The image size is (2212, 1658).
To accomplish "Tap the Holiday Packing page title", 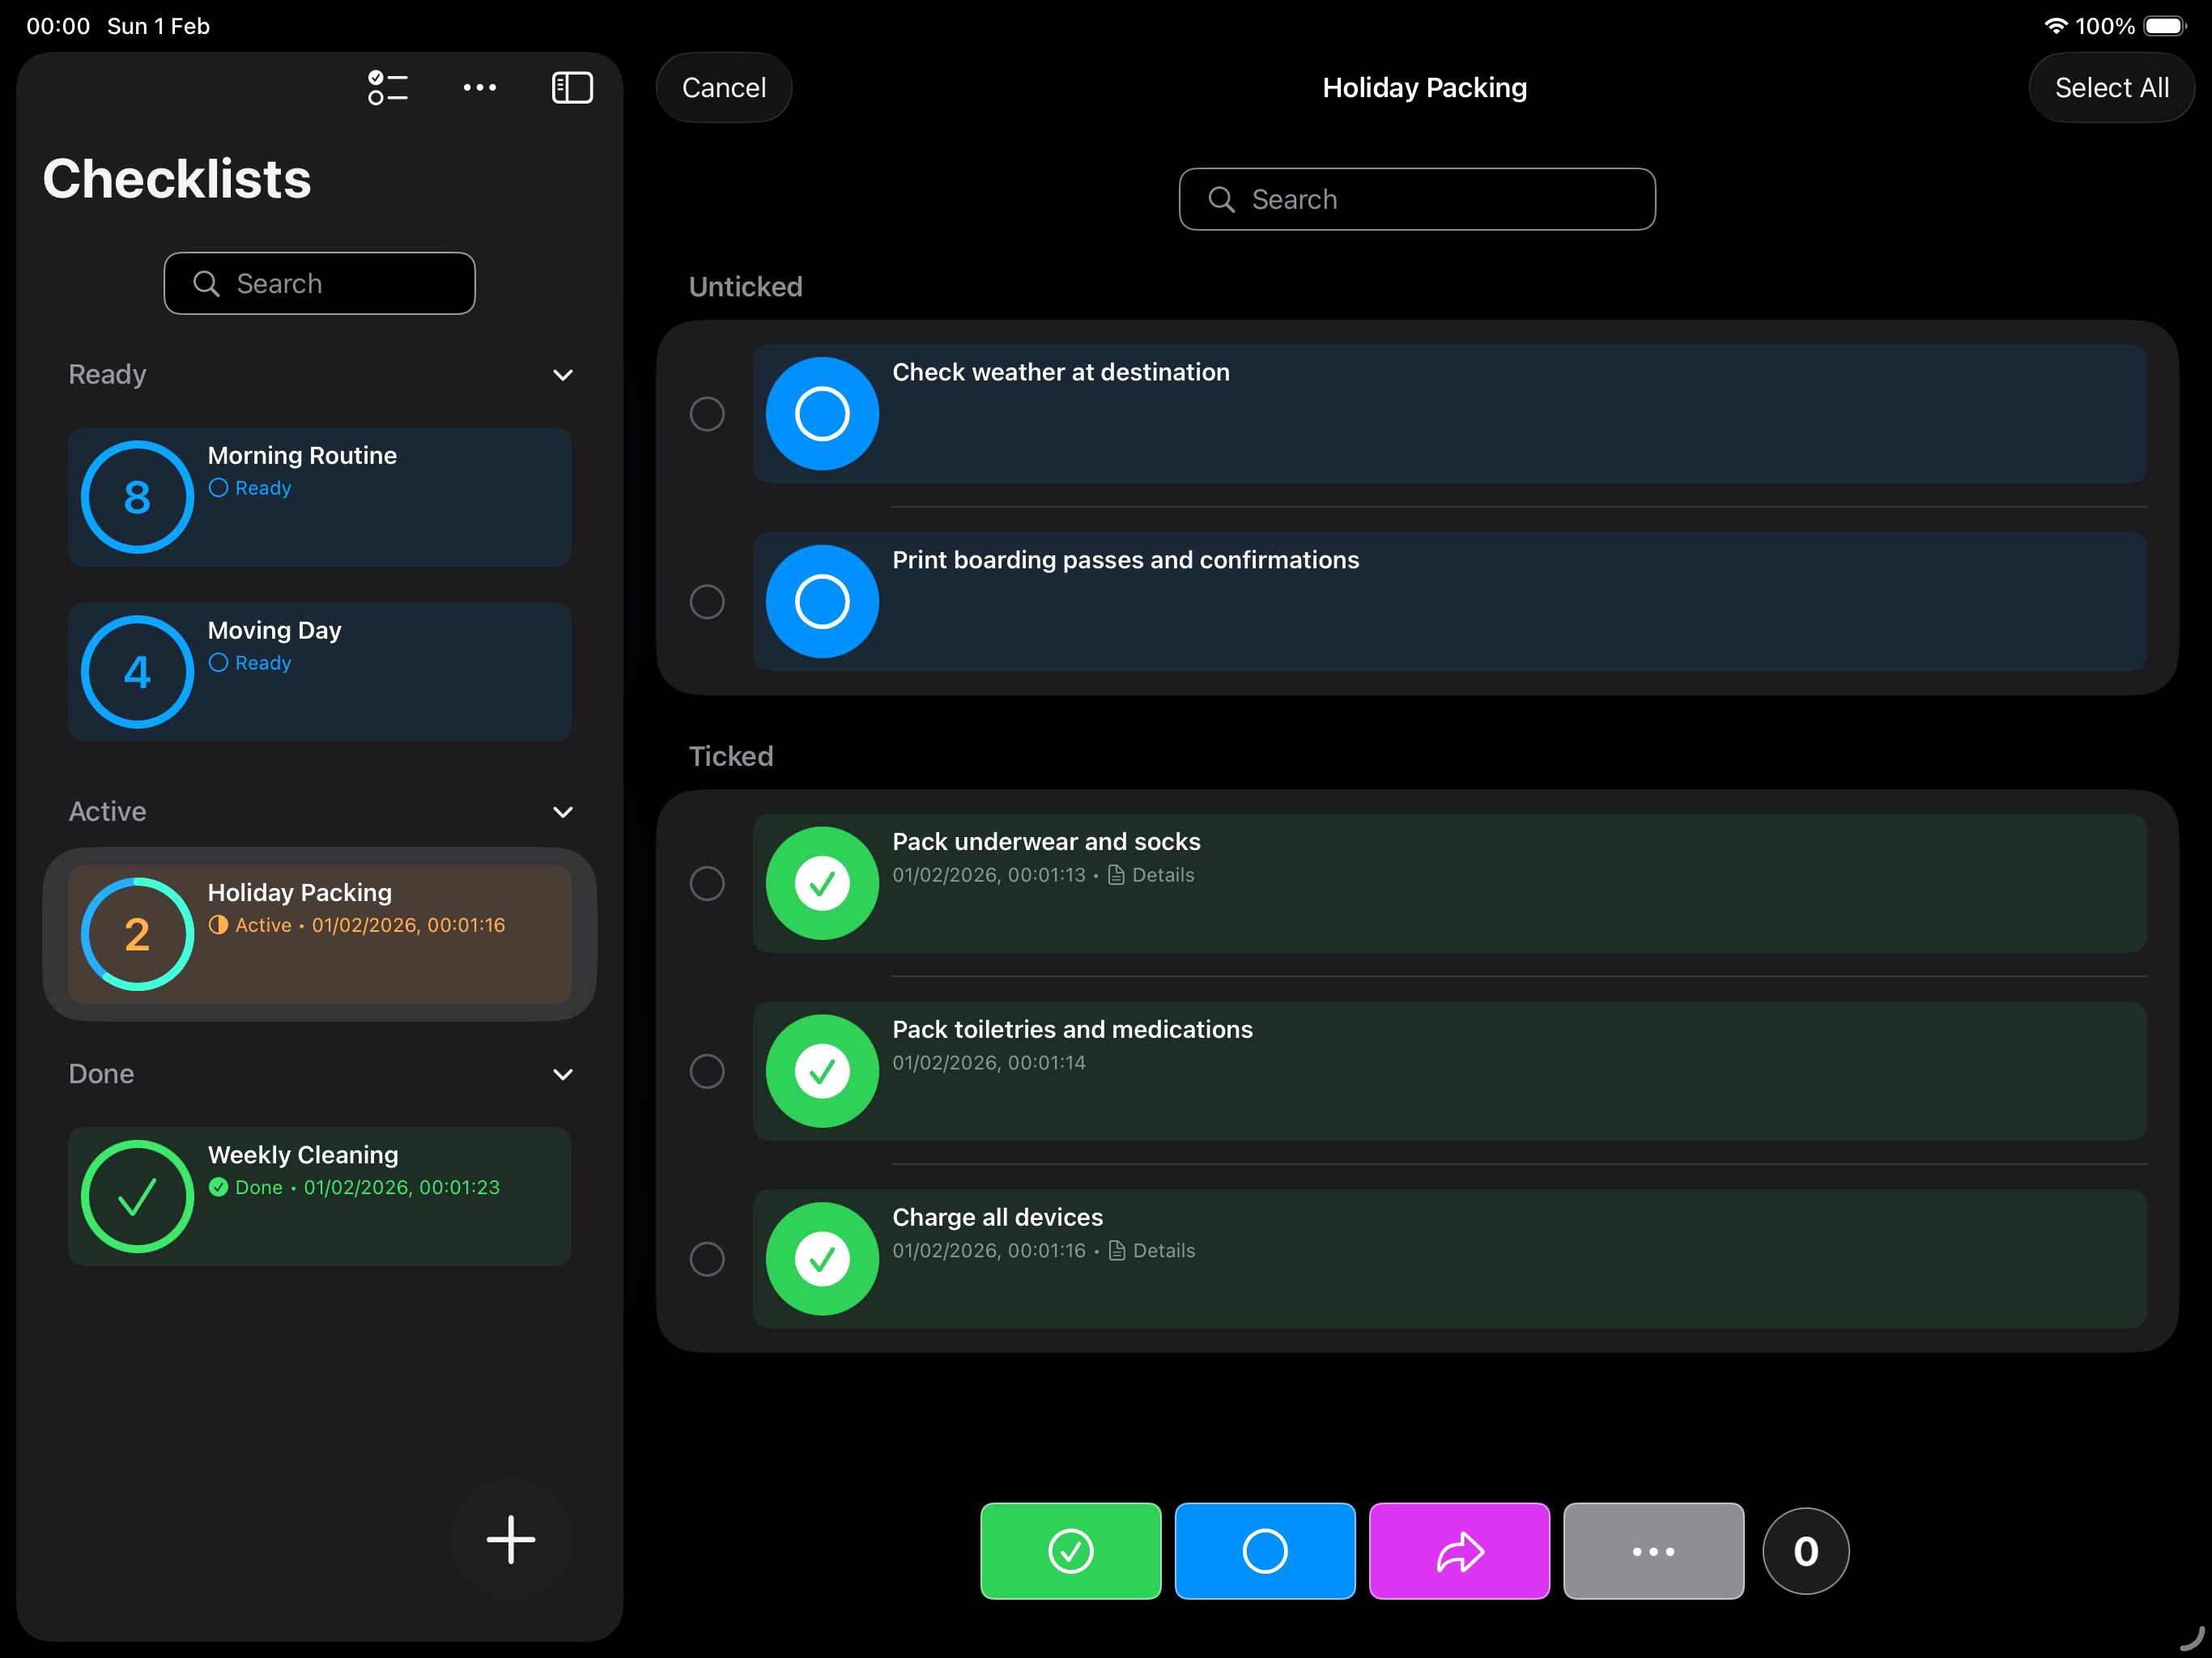I will coord(1424,88).
